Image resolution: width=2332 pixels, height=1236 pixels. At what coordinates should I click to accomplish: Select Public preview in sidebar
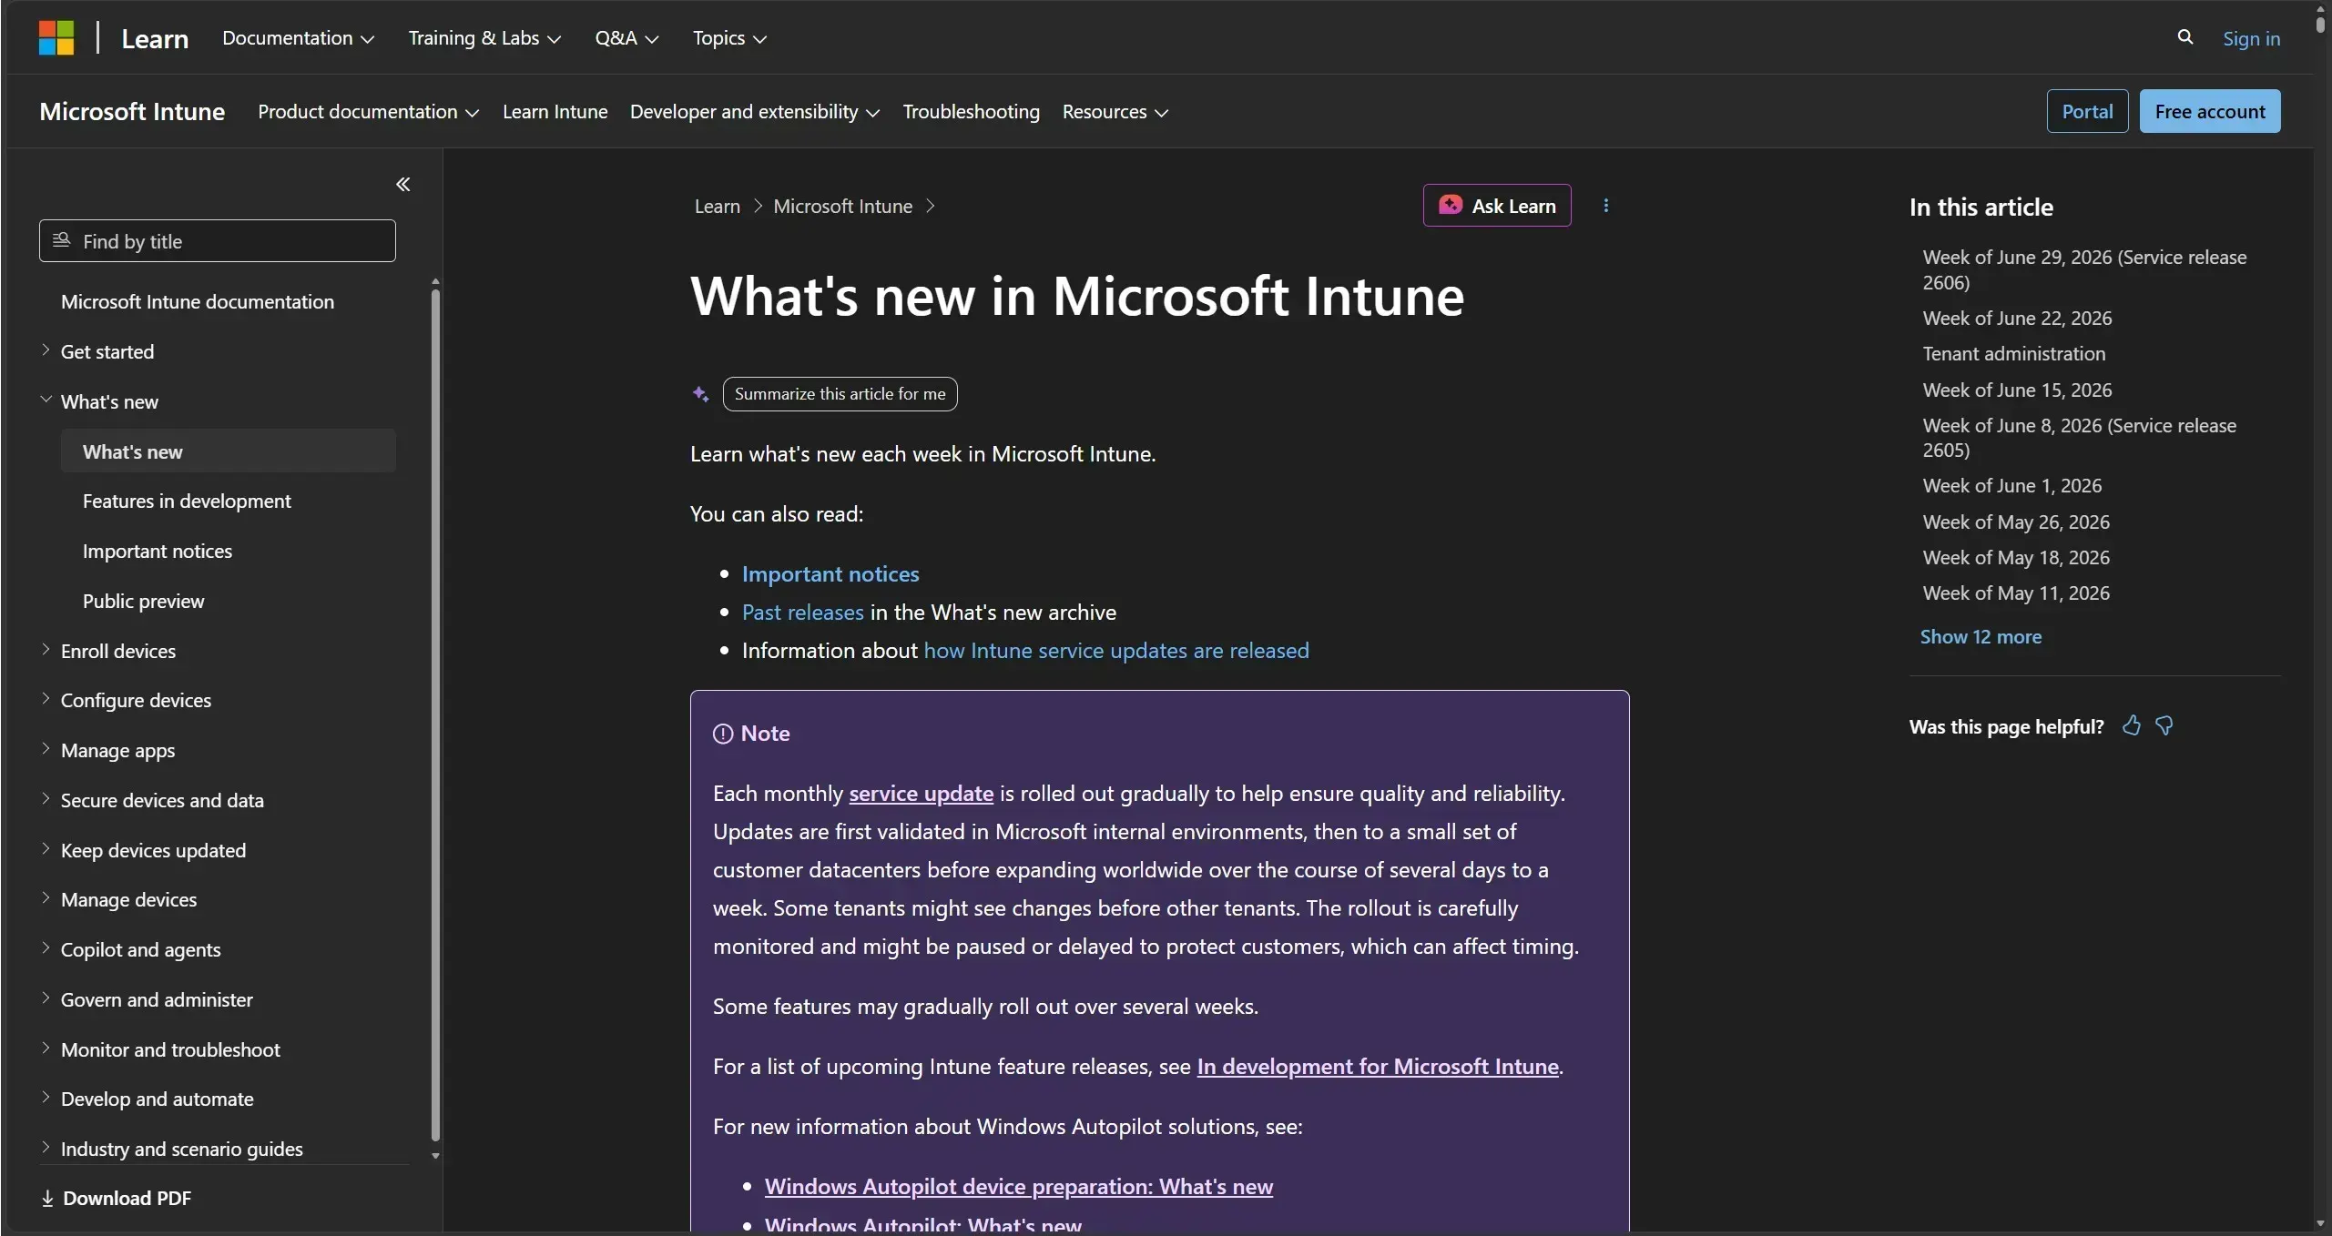pyautogui.click(x=143, y=601)
